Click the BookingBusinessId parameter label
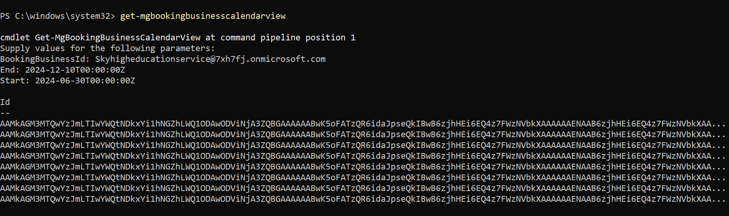The width and height of the screenshot is (729, 216). tap(45, 59)
